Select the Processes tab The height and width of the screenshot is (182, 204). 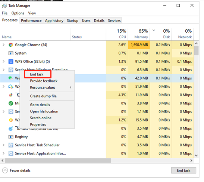click(x=10, y=20)
